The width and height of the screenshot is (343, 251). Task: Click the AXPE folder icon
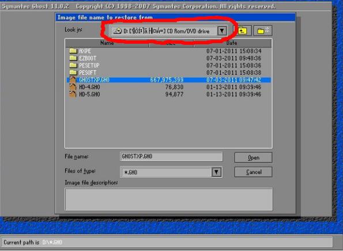click(x=73, y=51)
